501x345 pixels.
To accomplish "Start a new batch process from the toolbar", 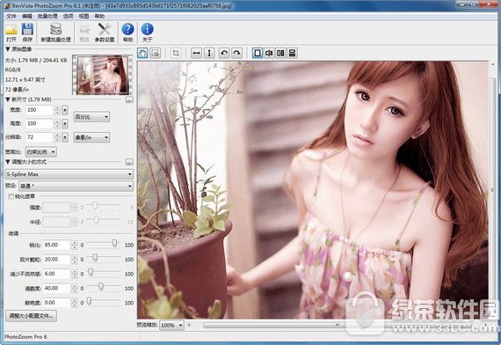I will click(55, 32).
